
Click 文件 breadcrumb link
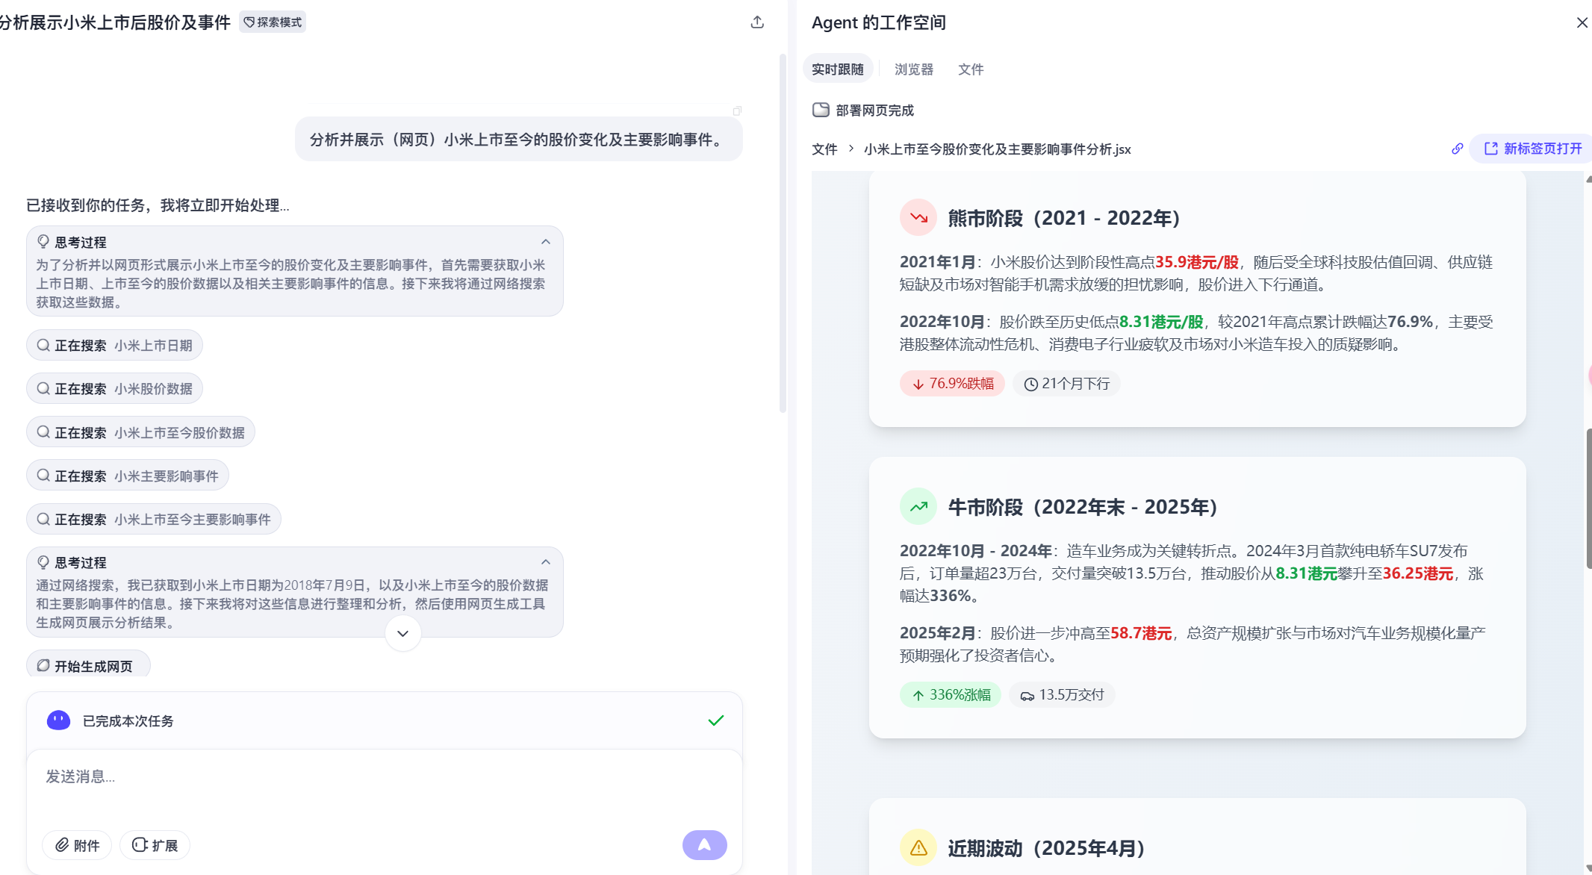point(824,149)
